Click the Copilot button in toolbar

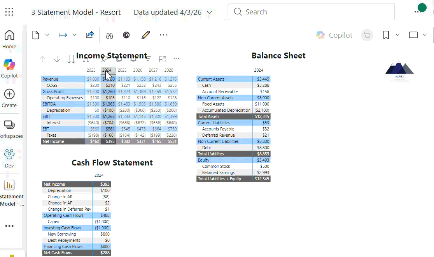(334, 35)
